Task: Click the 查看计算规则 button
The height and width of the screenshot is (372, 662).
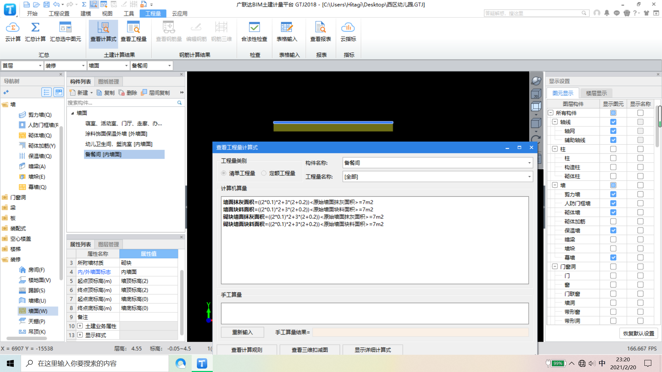Action: click(x=247, y=350)
